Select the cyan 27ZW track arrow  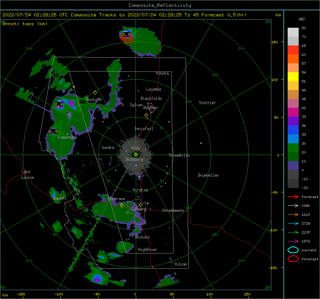(x=293, y=224)
